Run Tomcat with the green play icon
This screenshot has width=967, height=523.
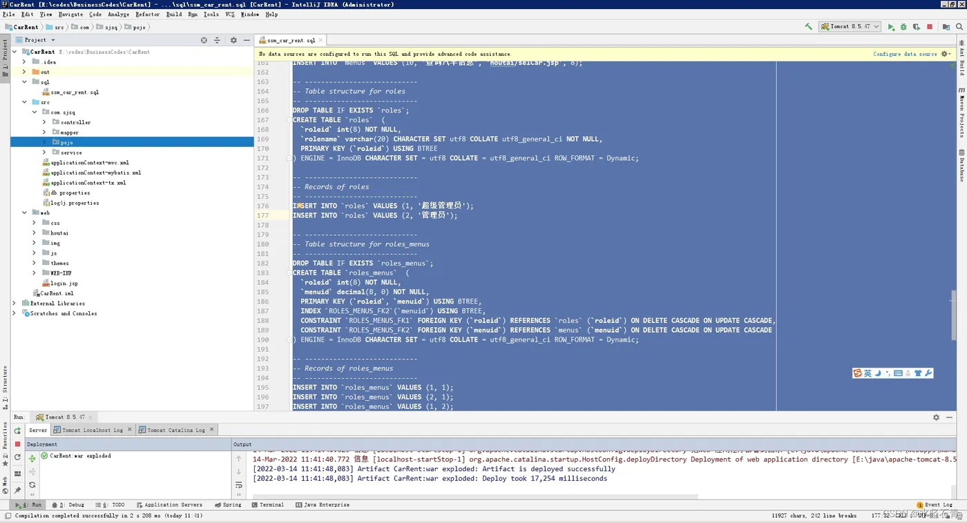click(x=891, y=27)
